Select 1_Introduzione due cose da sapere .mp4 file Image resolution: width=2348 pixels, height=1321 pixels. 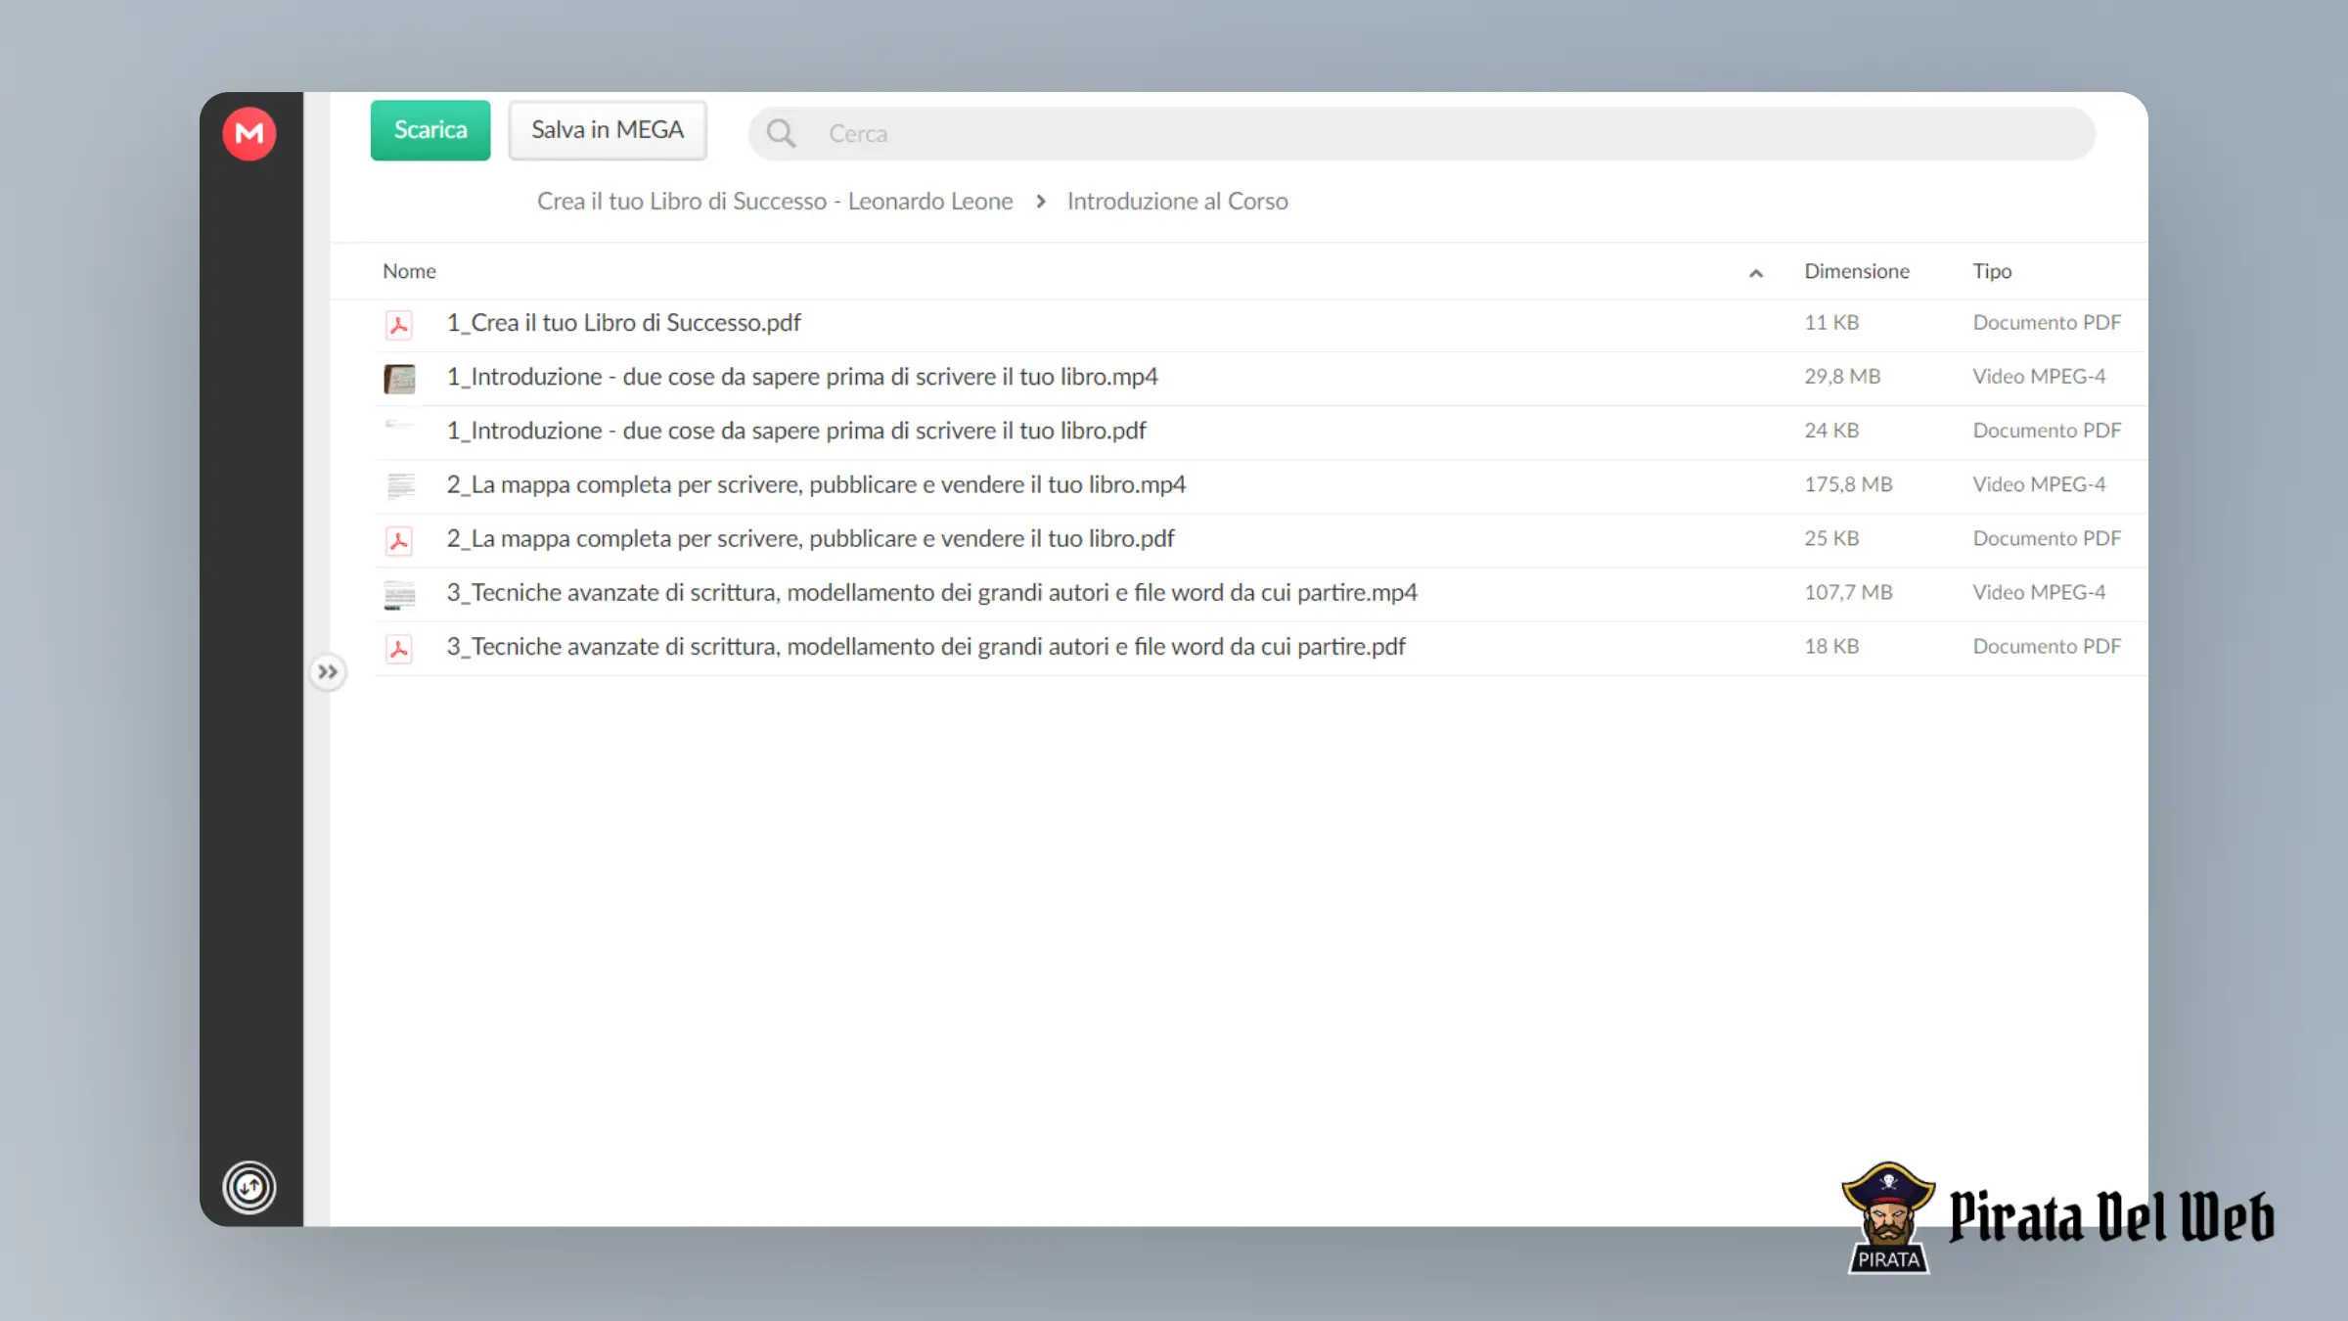pyautogui.click(x=802, y=377)
